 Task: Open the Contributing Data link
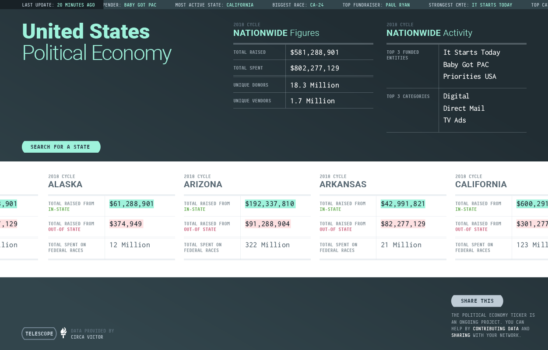pos(495,329)
